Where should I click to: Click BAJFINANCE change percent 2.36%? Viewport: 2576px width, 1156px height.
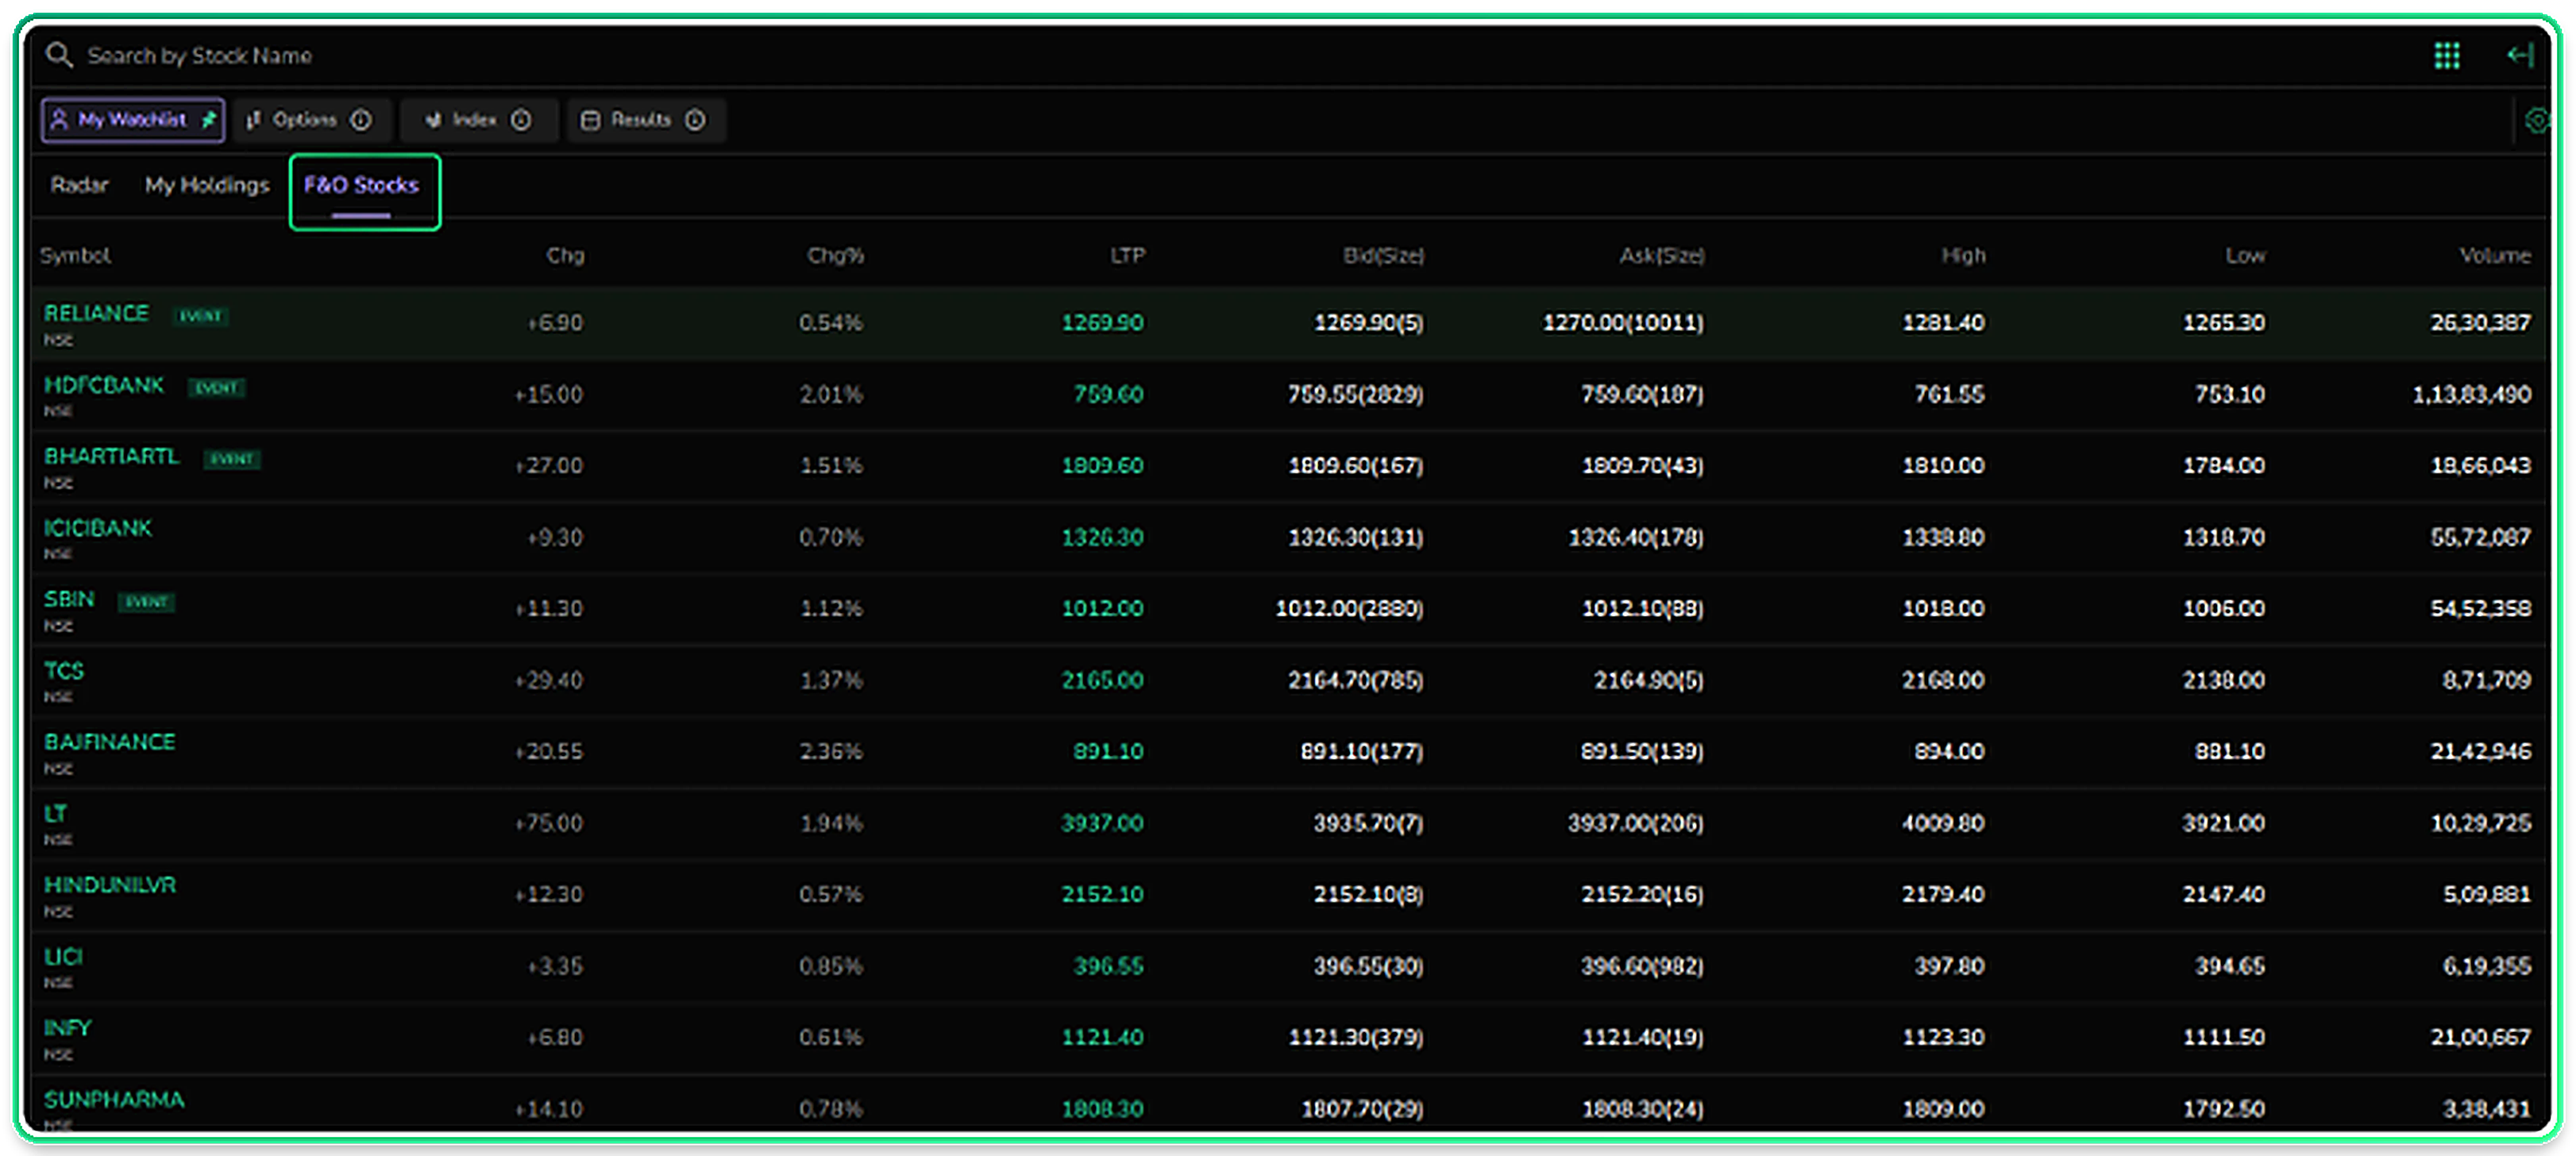(831, 752)
